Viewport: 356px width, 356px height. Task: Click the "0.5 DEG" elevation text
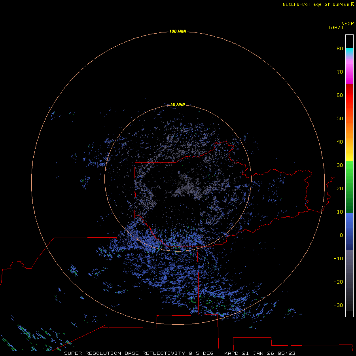(201, 353)
